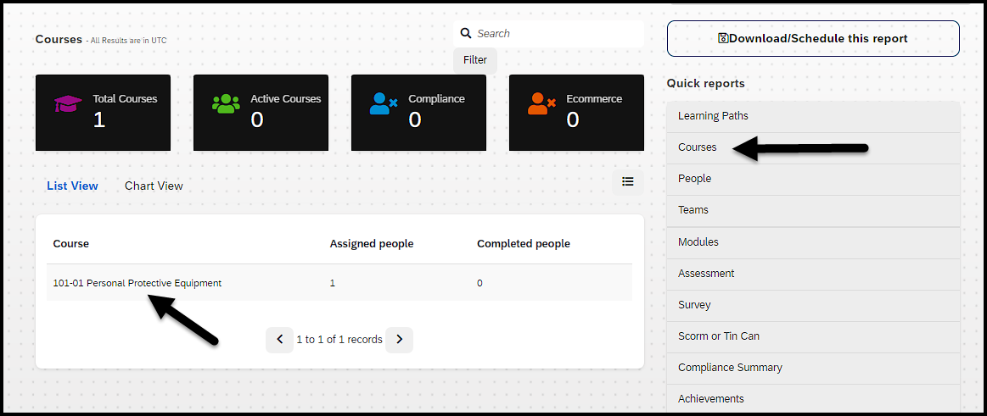Viewport: 987px width, 416px height.
Task: Open Courses quick report
Action: 813,147
